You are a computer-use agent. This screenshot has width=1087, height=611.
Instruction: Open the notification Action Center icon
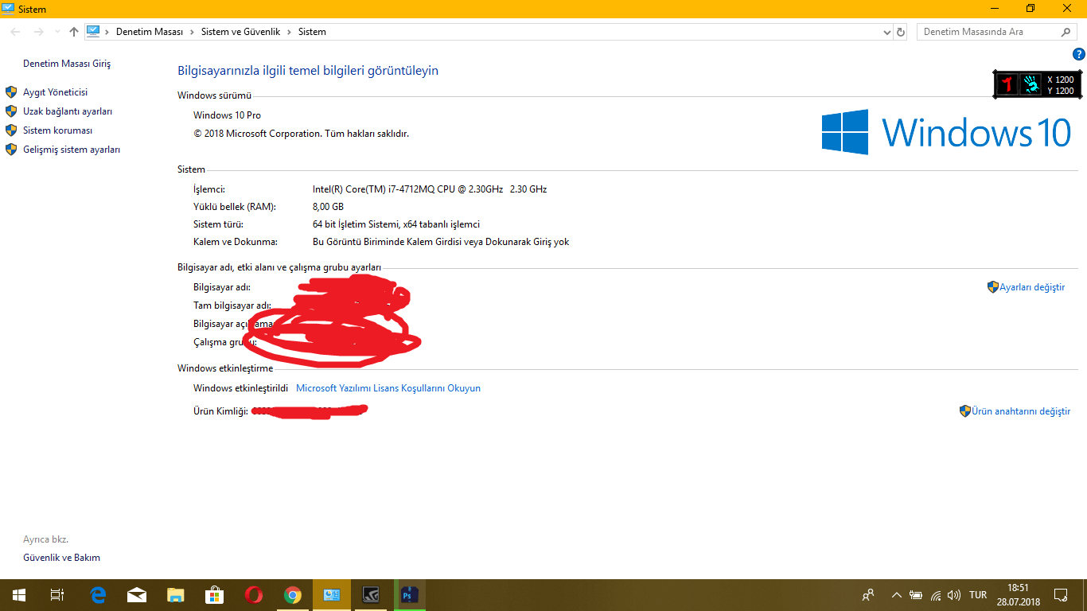pos(1061,595)
